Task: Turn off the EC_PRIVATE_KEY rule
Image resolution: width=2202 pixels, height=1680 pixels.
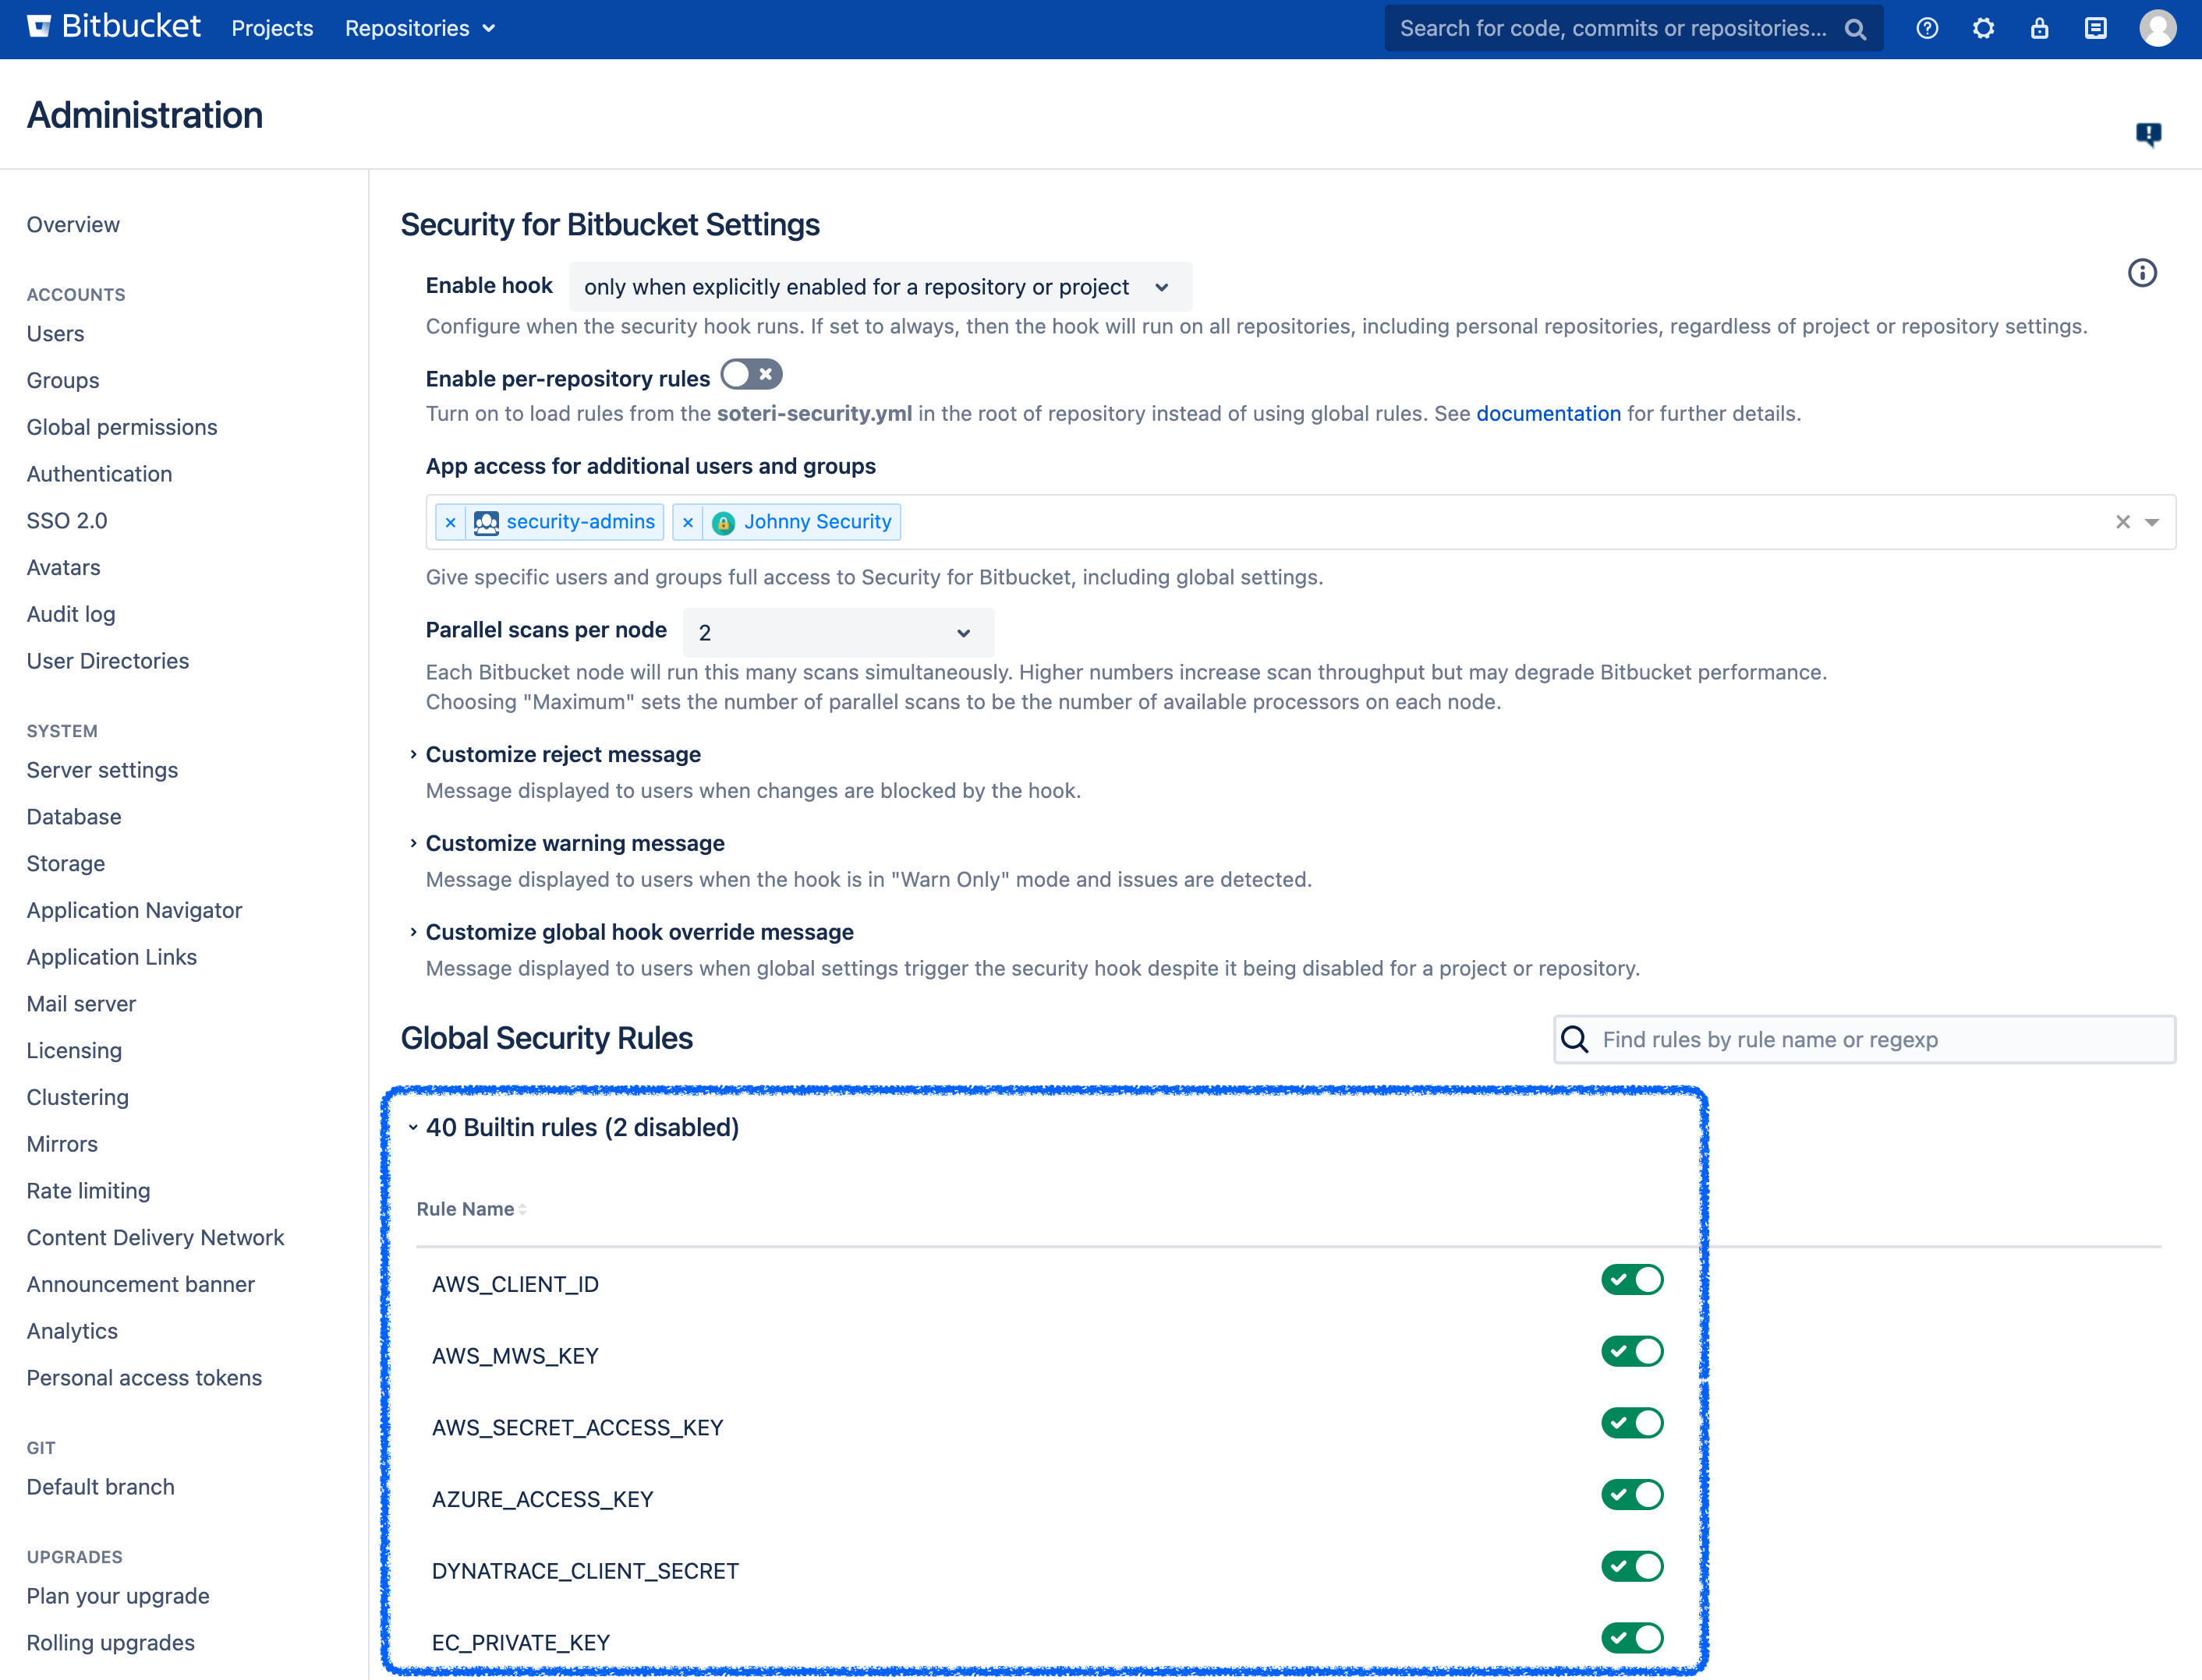Action: click(x=1633, y=1638)
